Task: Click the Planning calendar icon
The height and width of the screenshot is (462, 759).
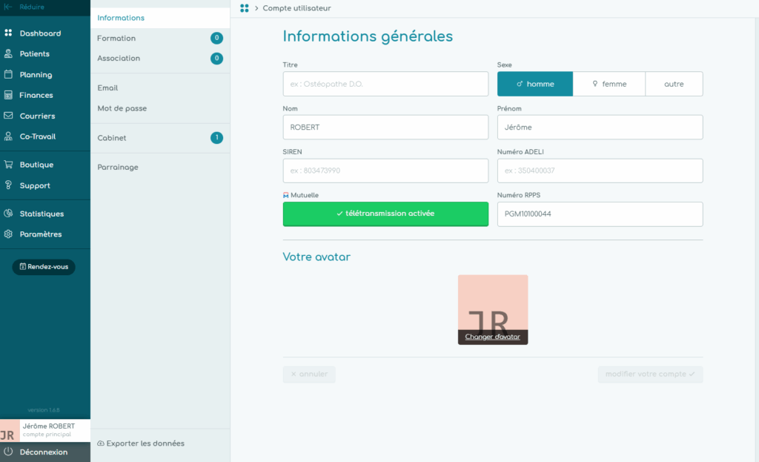Action: click(9, 75)
